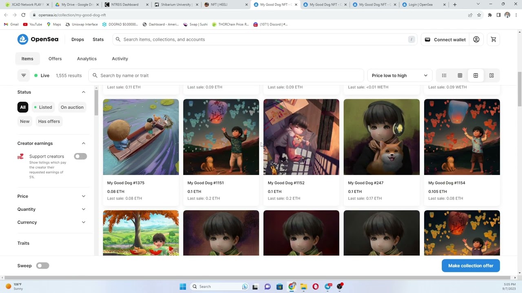Switch to the Login | OpenSea browser tab
Image resolution: width=522 pixels, height=293 pixels.
(424, 4)
